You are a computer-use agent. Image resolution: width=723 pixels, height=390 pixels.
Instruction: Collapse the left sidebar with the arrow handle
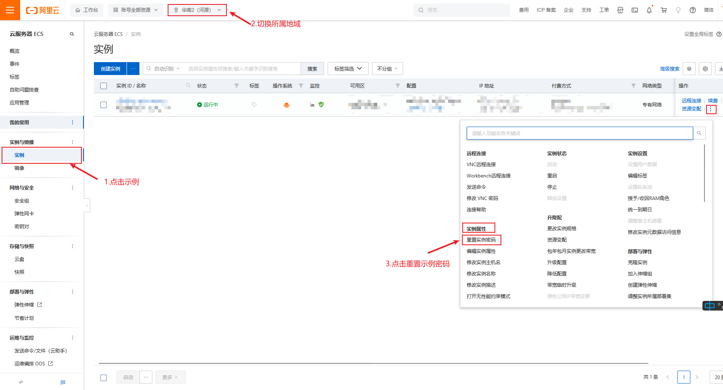[87, 206]
